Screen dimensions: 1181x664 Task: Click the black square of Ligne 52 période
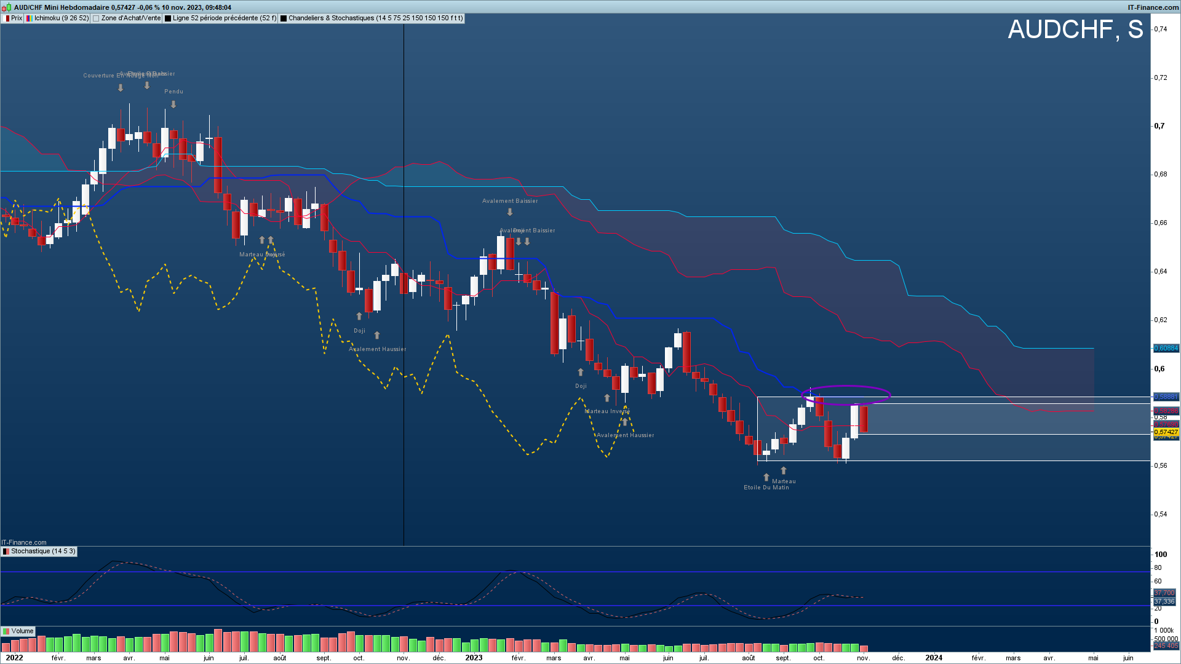pos(168,18)
